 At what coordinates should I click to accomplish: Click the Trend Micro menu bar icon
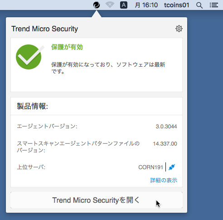tap(97, 5)
